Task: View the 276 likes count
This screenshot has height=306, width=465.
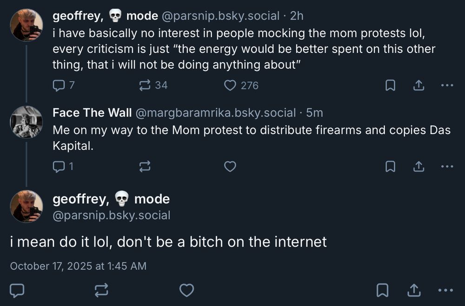Action: coord(249,85)
